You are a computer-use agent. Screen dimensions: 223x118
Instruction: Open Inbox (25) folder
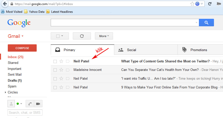(16, 57)
